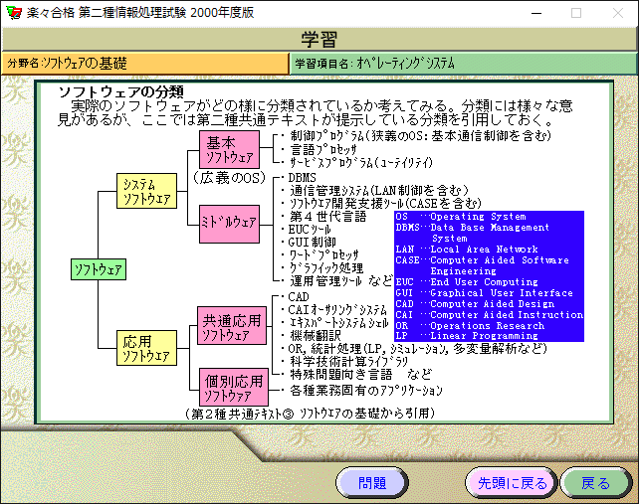Click the CAD list item
The width and height of the screenshot is (639, 504).
click(x=299, y=297)
